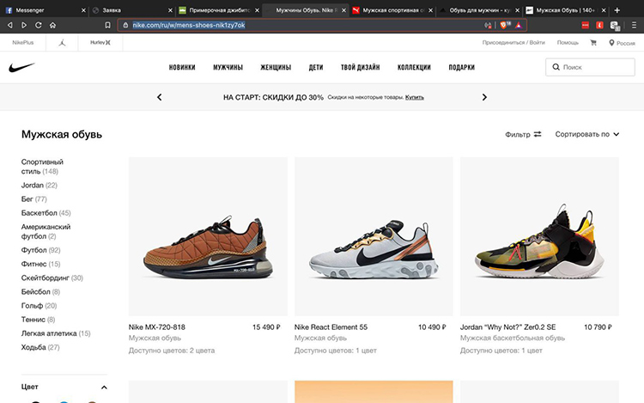Filter by Гольф category
The height and width of the screenshot is (403, 644).
39,306
